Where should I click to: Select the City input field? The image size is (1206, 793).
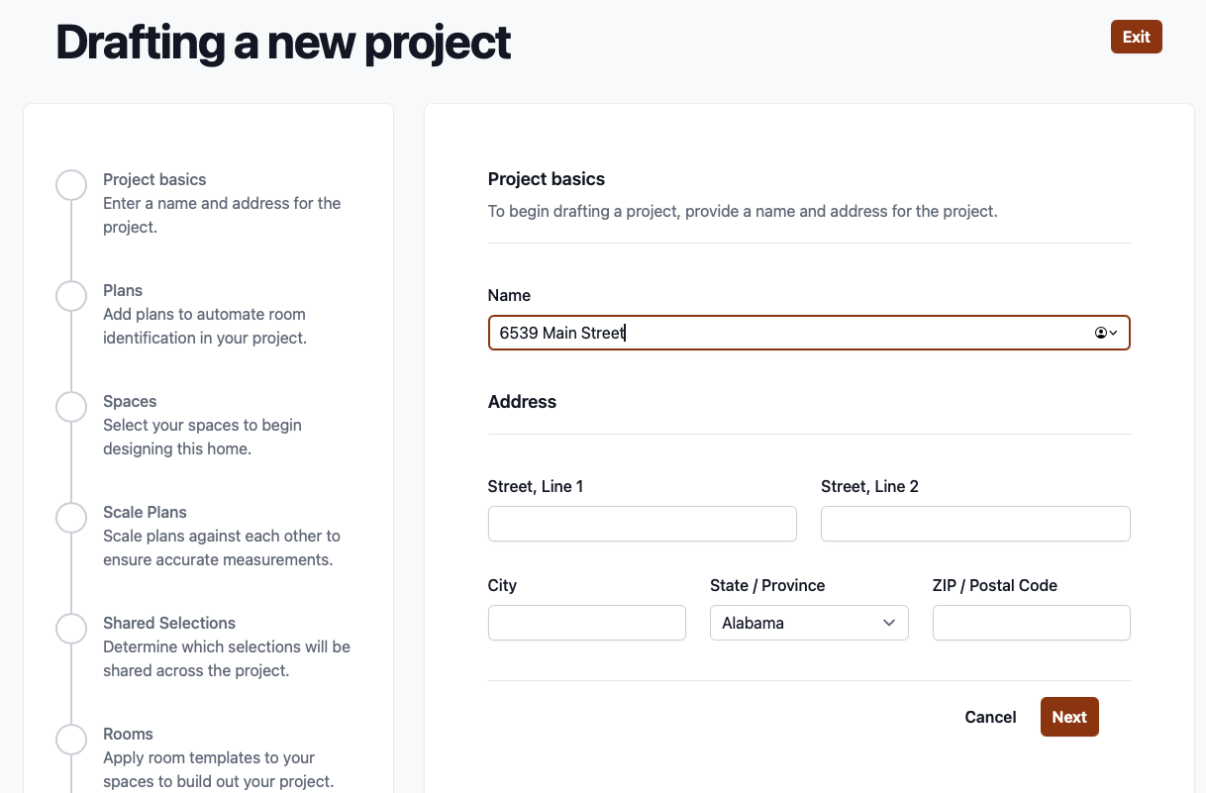(x=586, y=623)
